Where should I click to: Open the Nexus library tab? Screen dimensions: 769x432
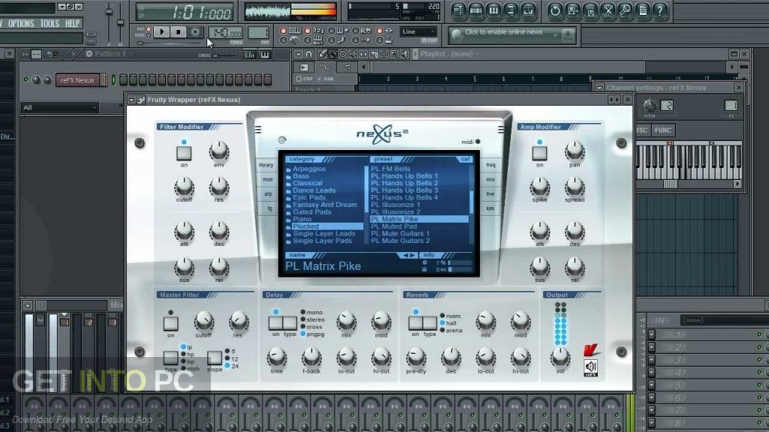(266, 165)
